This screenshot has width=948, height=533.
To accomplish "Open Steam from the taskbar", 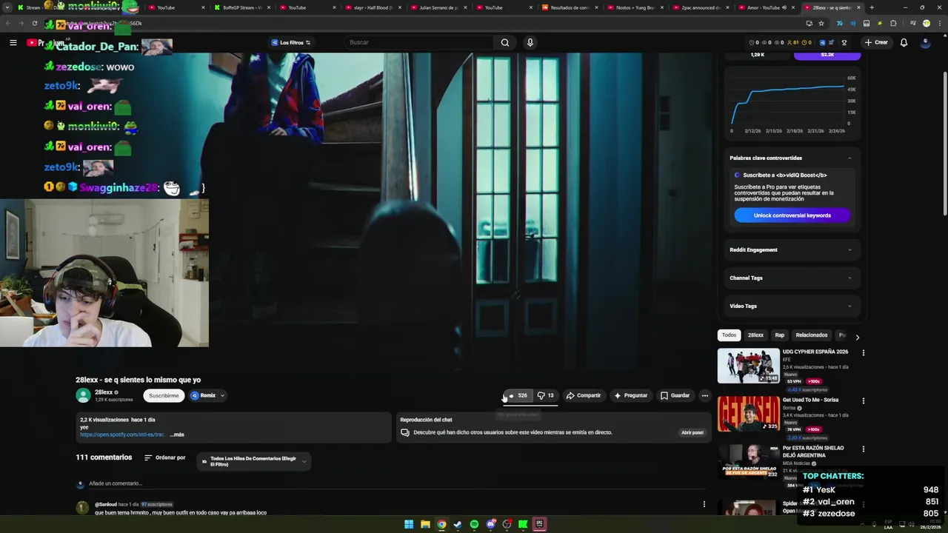I will pos(458,524).
